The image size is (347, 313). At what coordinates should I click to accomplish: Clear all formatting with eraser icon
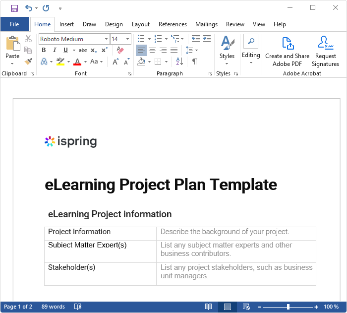click(120, 50)
